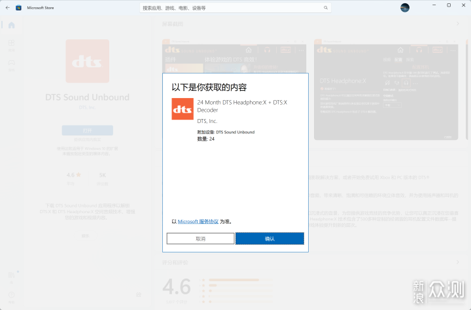Screen dimensions: 471x310
Task: Close the Microsoft Store window
Action: (464, 5)
